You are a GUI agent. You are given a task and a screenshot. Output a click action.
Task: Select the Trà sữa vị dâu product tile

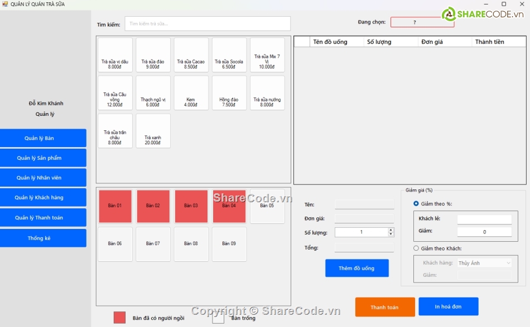coord(115,55)
